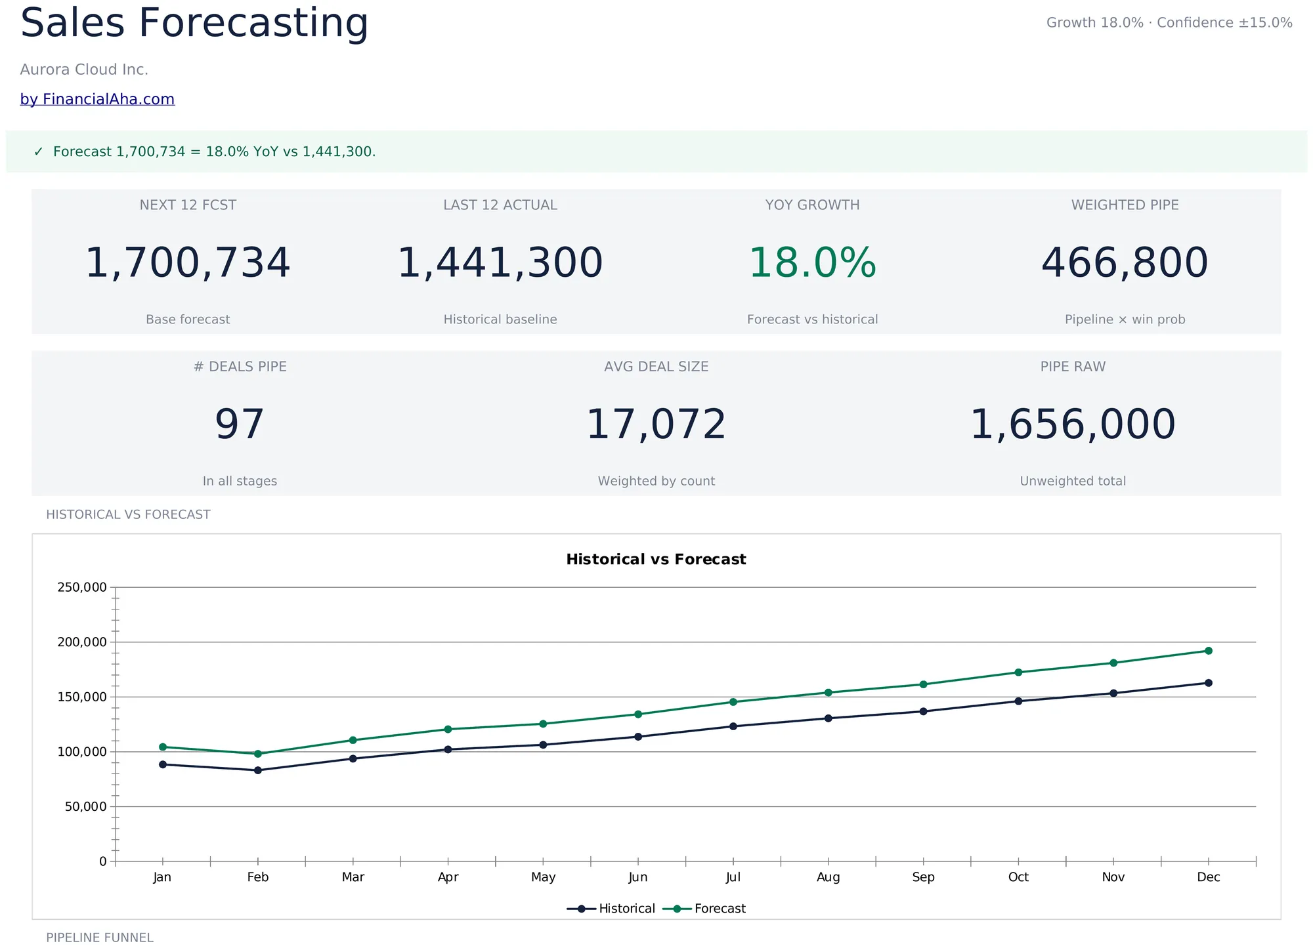Viewport: 1313px width, 948px height.
Task: Click the Growth 18.0% Confidence ±15.0% summary
Action: pyautogui.click(x=1169, y=23)
